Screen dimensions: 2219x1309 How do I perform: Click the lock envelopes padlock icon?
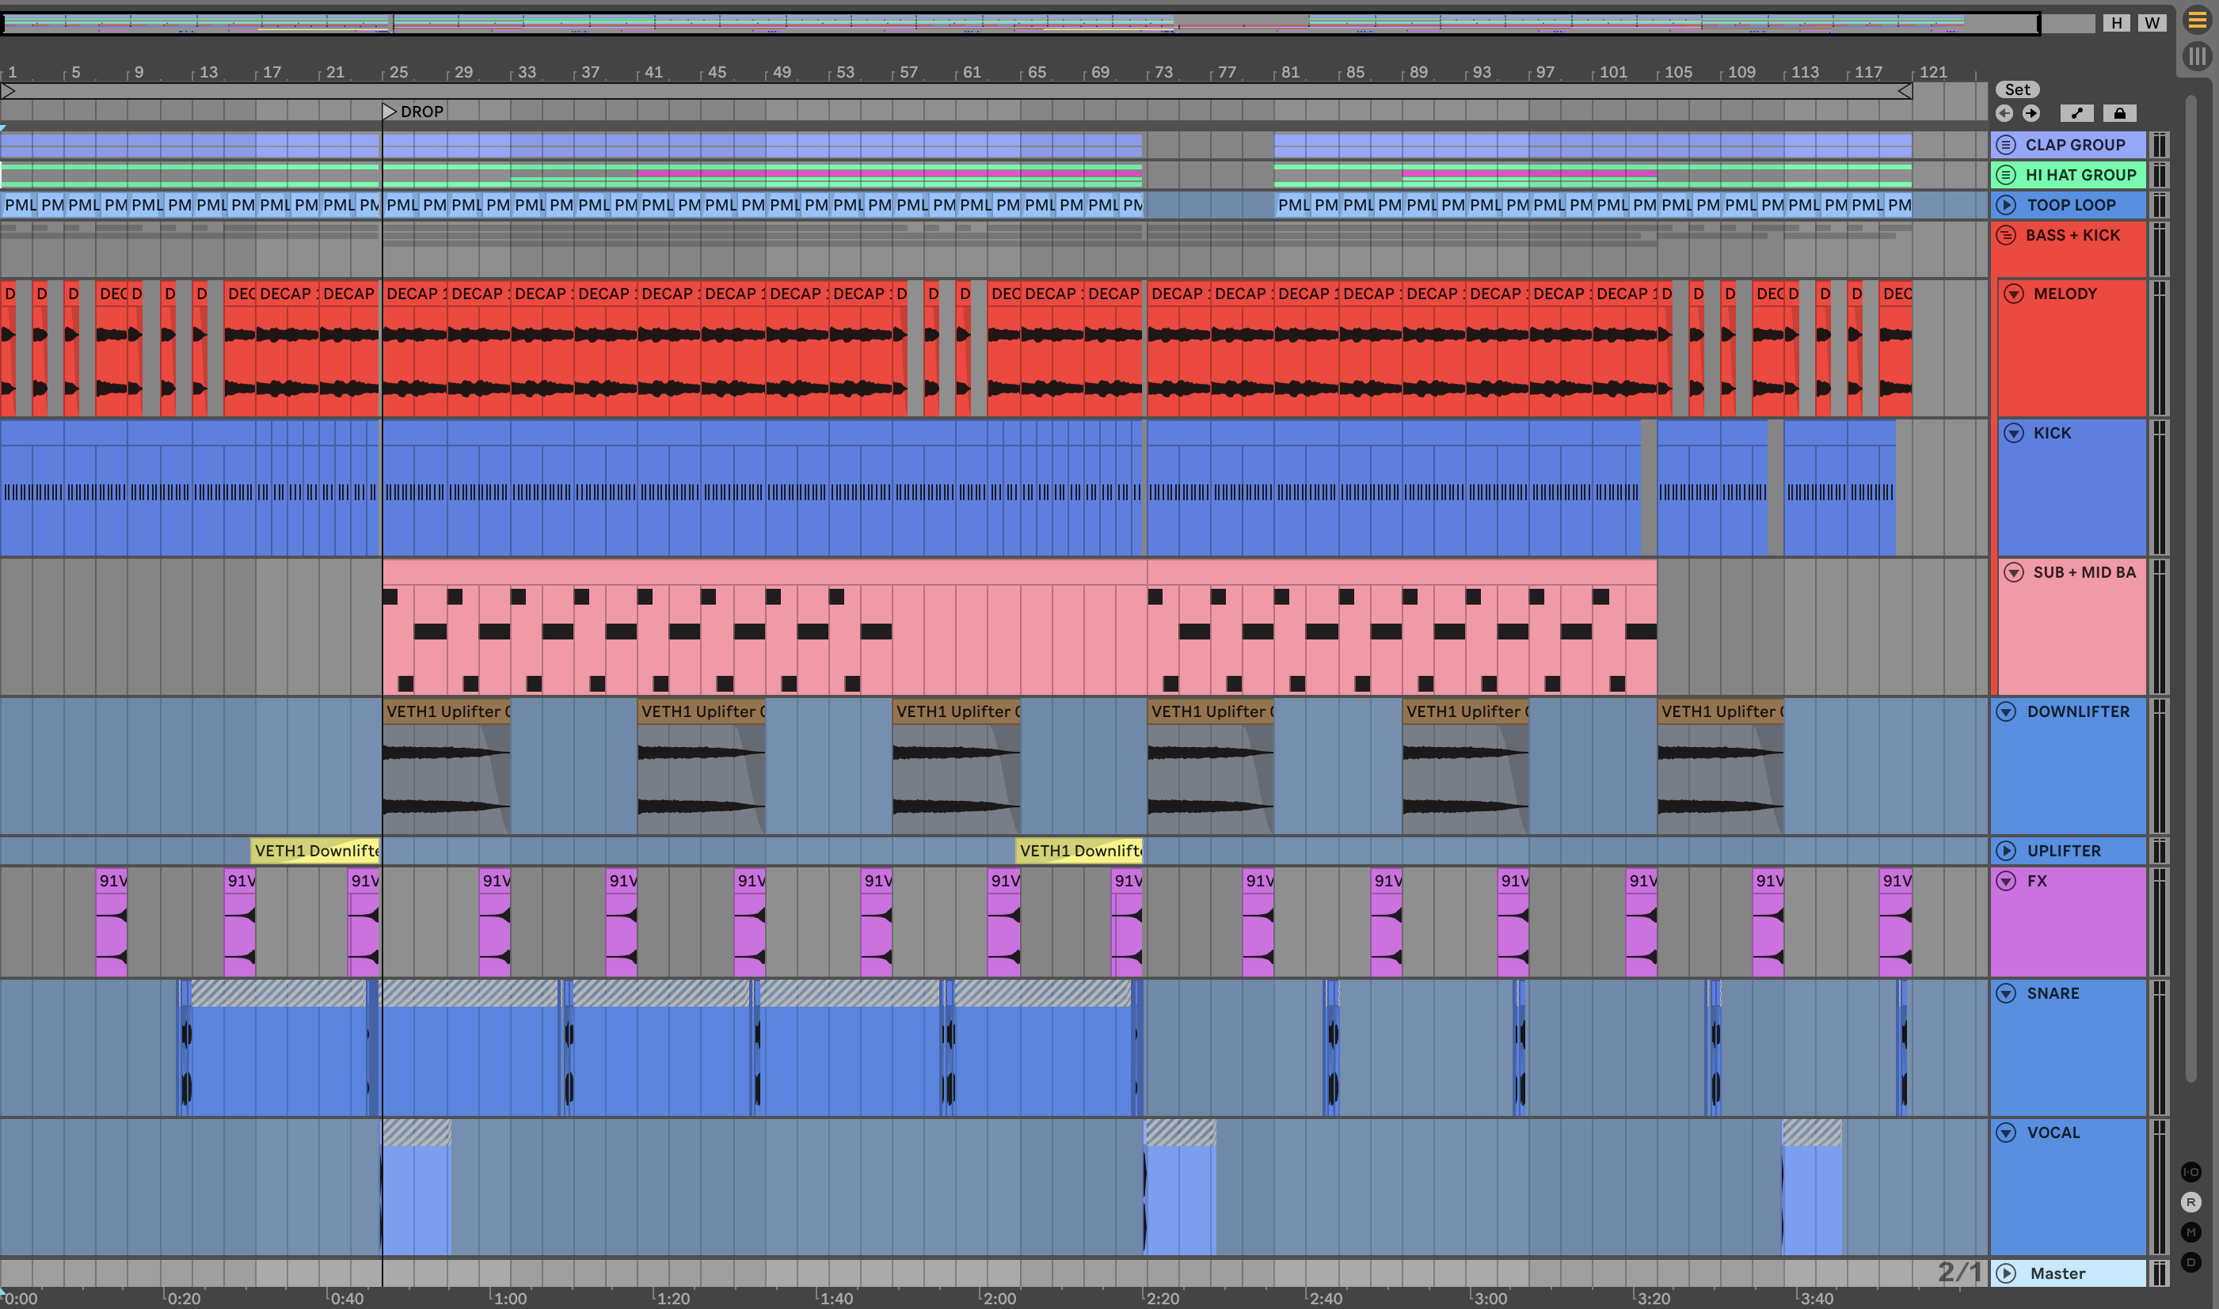[2119, 113]
